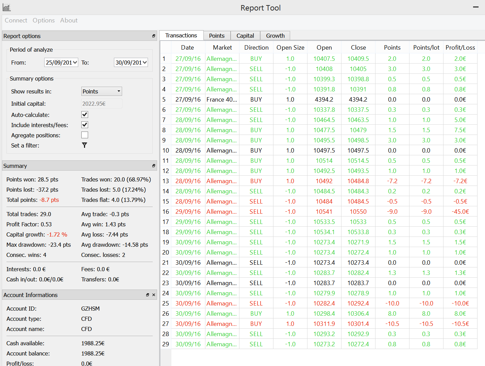Click the filter funnel icon
Image resolution: width=485 pixels, height=366 pixels.
click(85, 145)
